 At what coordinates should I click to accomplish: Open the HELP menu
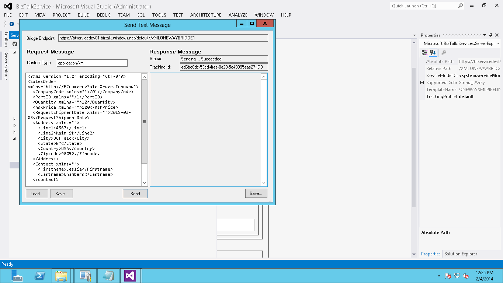click(x=286, y=15)
